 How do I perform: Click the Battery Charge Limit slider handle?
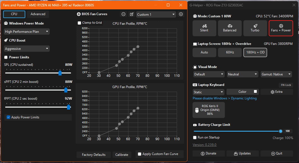click(281, 131)
